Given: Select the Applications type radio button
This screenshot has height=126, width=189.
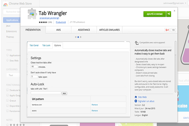Looking at the screenshot, I should coord(8,55).
